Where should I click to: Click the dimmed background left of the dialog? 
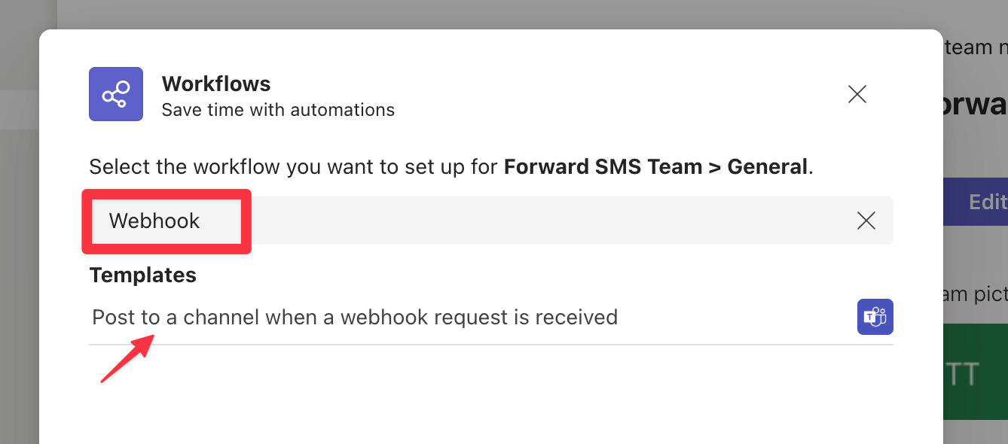19,263
